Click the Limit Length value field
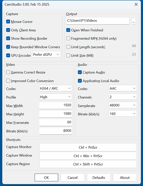The height and width of the screenshot is (186, 143). [122, 46]
